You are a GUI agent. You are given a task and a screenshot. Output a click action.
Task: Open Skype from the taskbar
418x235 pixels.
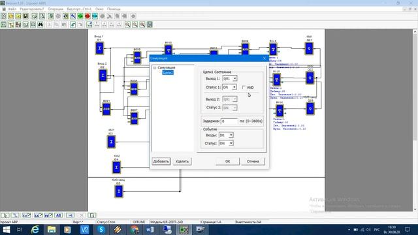coord(101,230)
